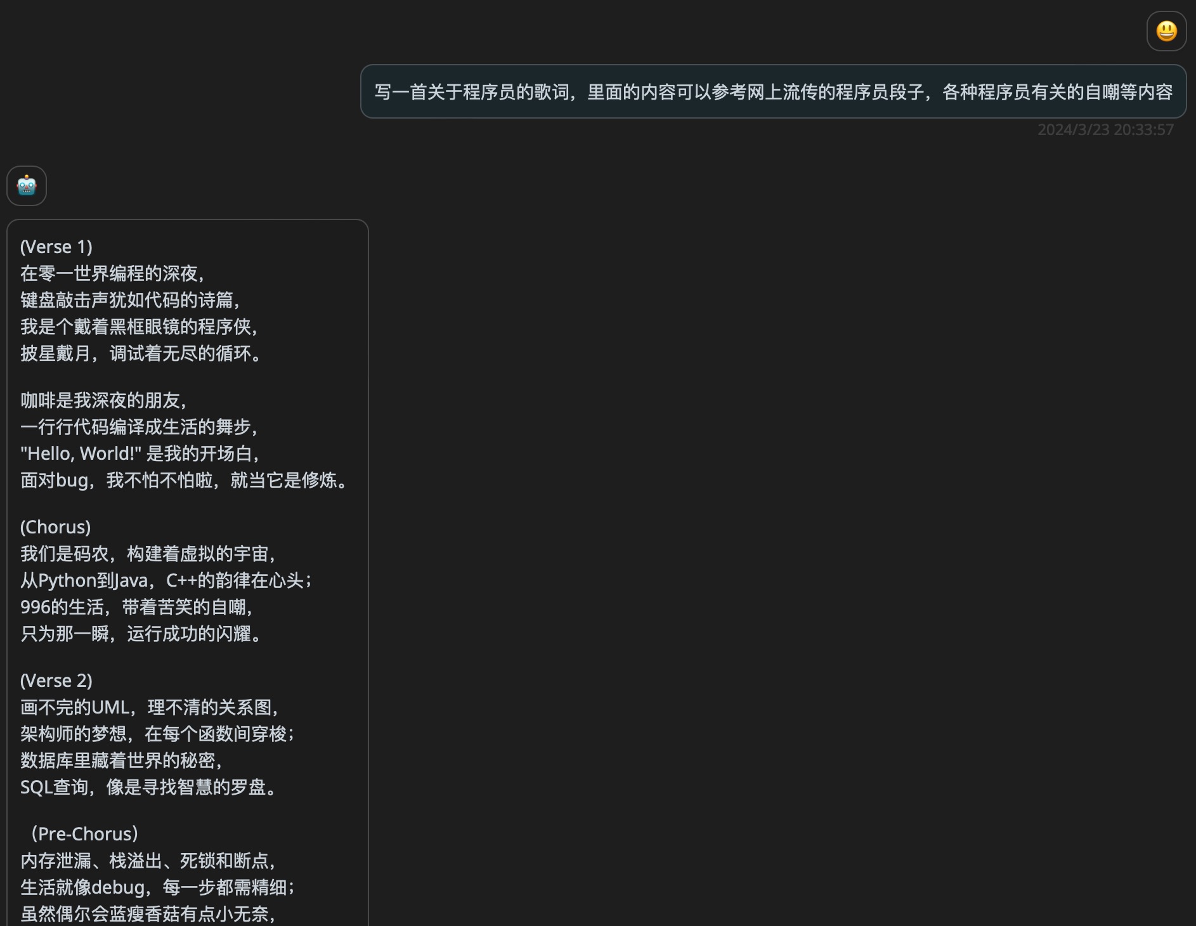Screen dimensions: 1196x926
Task: Click the "(Chorus)" section label
Action: coord(56,527)
